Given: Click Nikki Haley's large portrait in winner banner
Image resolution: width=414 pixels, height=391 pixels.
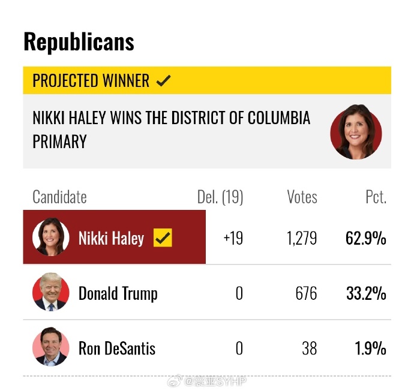Looking at the screenshot, I should coord(356,132).
